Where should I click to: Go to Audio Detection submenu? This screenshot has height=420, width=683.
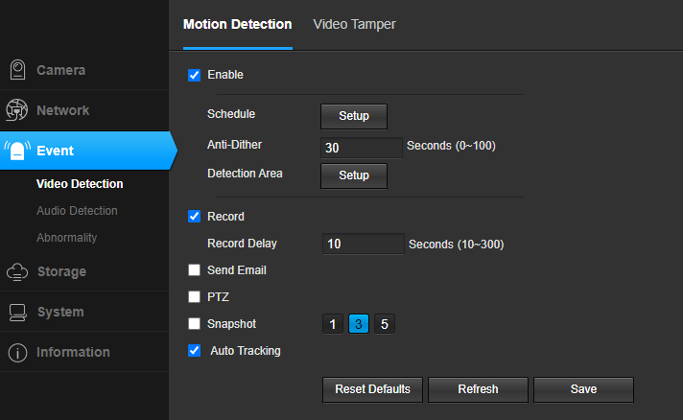[77, 211]
